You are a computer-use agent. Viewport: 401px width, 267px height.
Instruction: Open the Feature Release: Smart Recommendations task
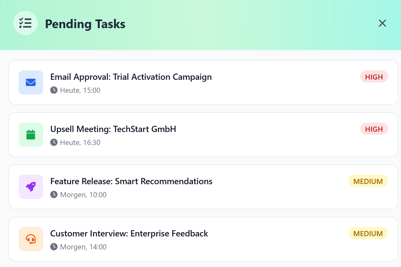click(x=131, y=181)
